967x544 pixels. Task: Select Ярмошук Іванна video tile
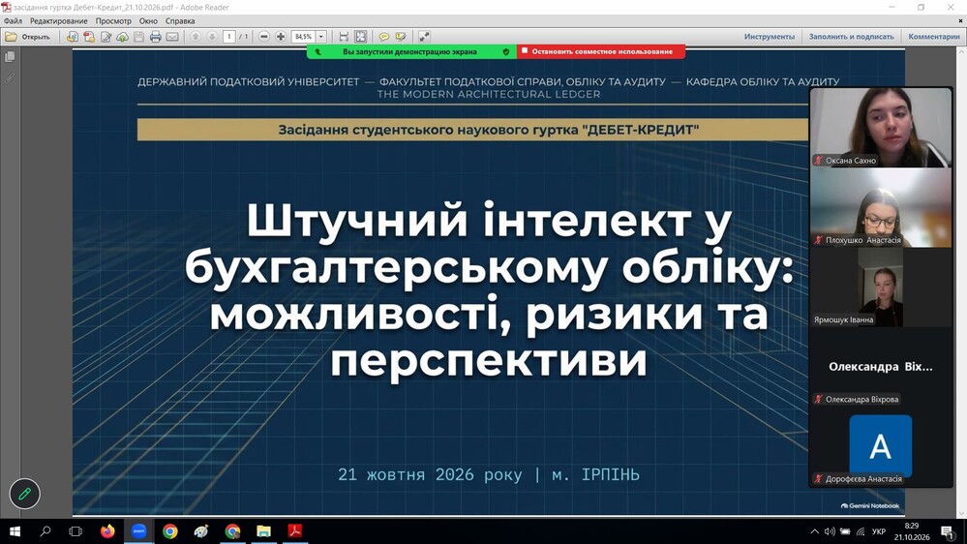(881, 287)
